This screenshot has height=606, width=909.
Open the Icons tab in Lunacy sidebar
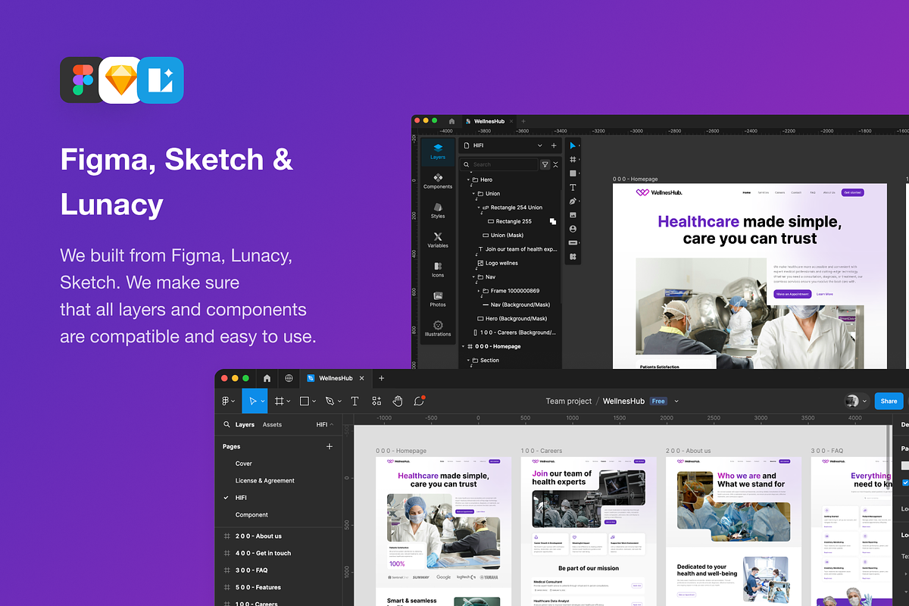(x=438, y=270)
